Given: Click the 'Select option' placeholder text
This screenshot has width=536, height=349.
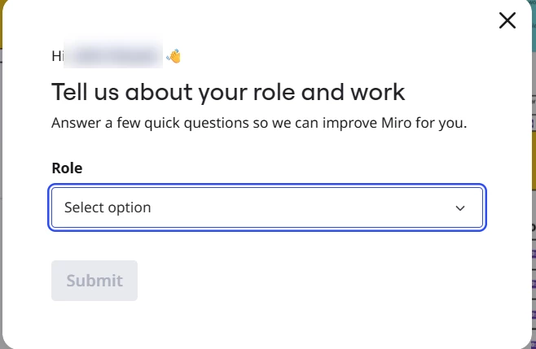Looking at the screenshot, I should click(x=108, y=207).
